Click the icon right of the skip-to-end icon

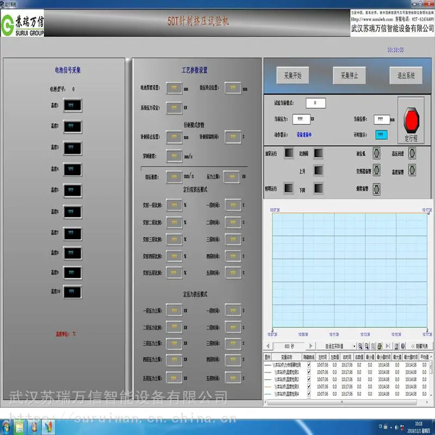(396, 346)
